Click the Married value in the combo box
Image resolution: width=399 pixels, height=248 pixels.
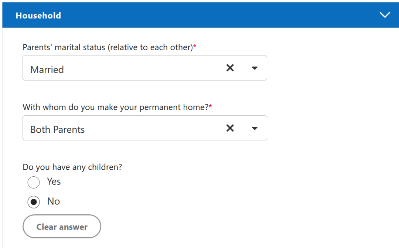pyautogui.click(x=47, y=69)
